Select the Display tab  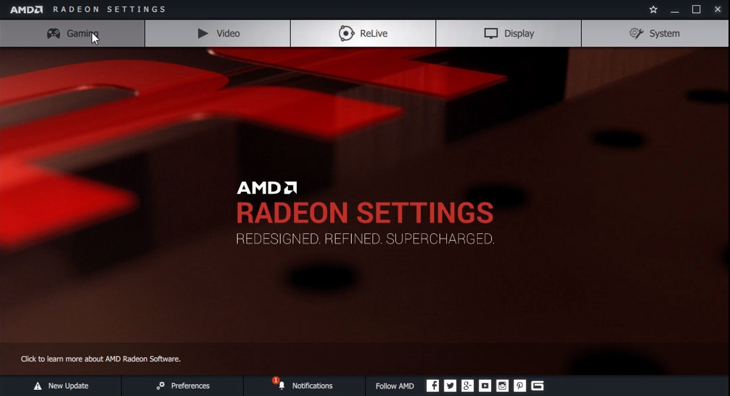click(x=509, y=33)
